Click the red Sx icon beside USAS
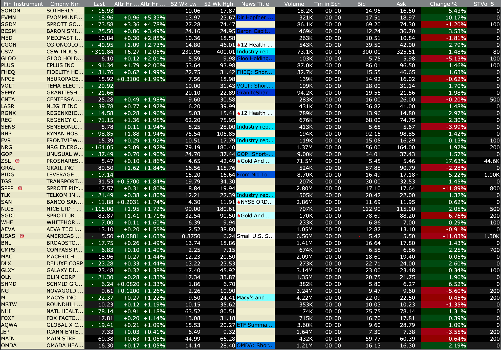The width and height of the screenshot is (501, 350). pyautogui.click(x=22, y=236)
